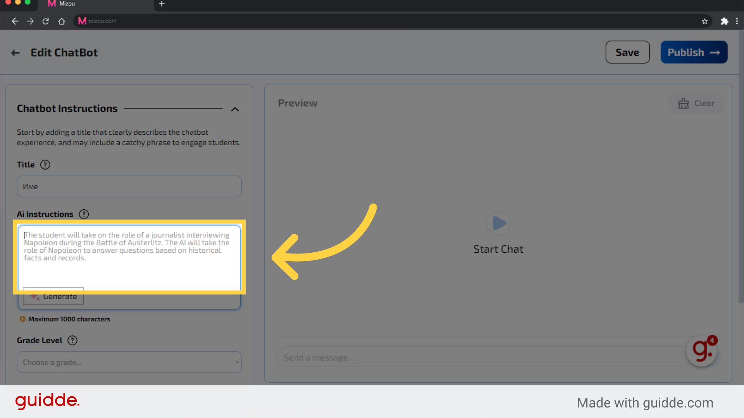Click the Start Chat play icon
Viewport: 744px width, 418px height.
click(x=498, y=223)
